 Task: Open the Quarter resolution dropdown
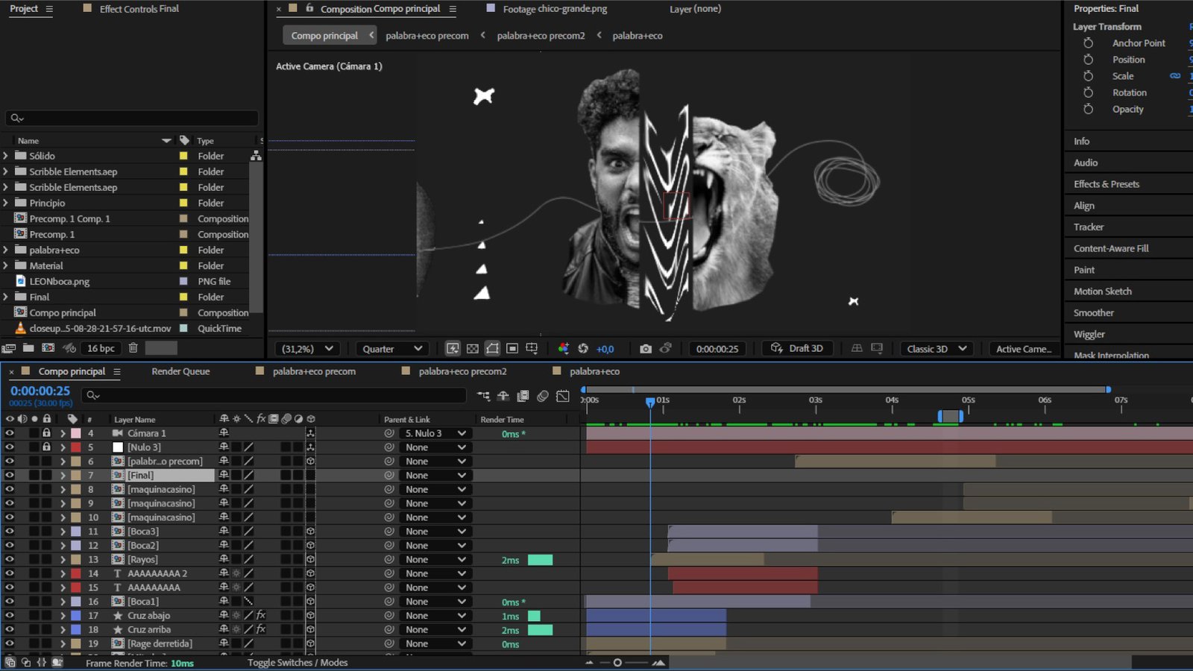point(392,349)
